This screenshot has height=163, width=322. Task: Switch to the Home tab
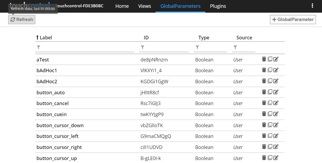tap(122, 6)
